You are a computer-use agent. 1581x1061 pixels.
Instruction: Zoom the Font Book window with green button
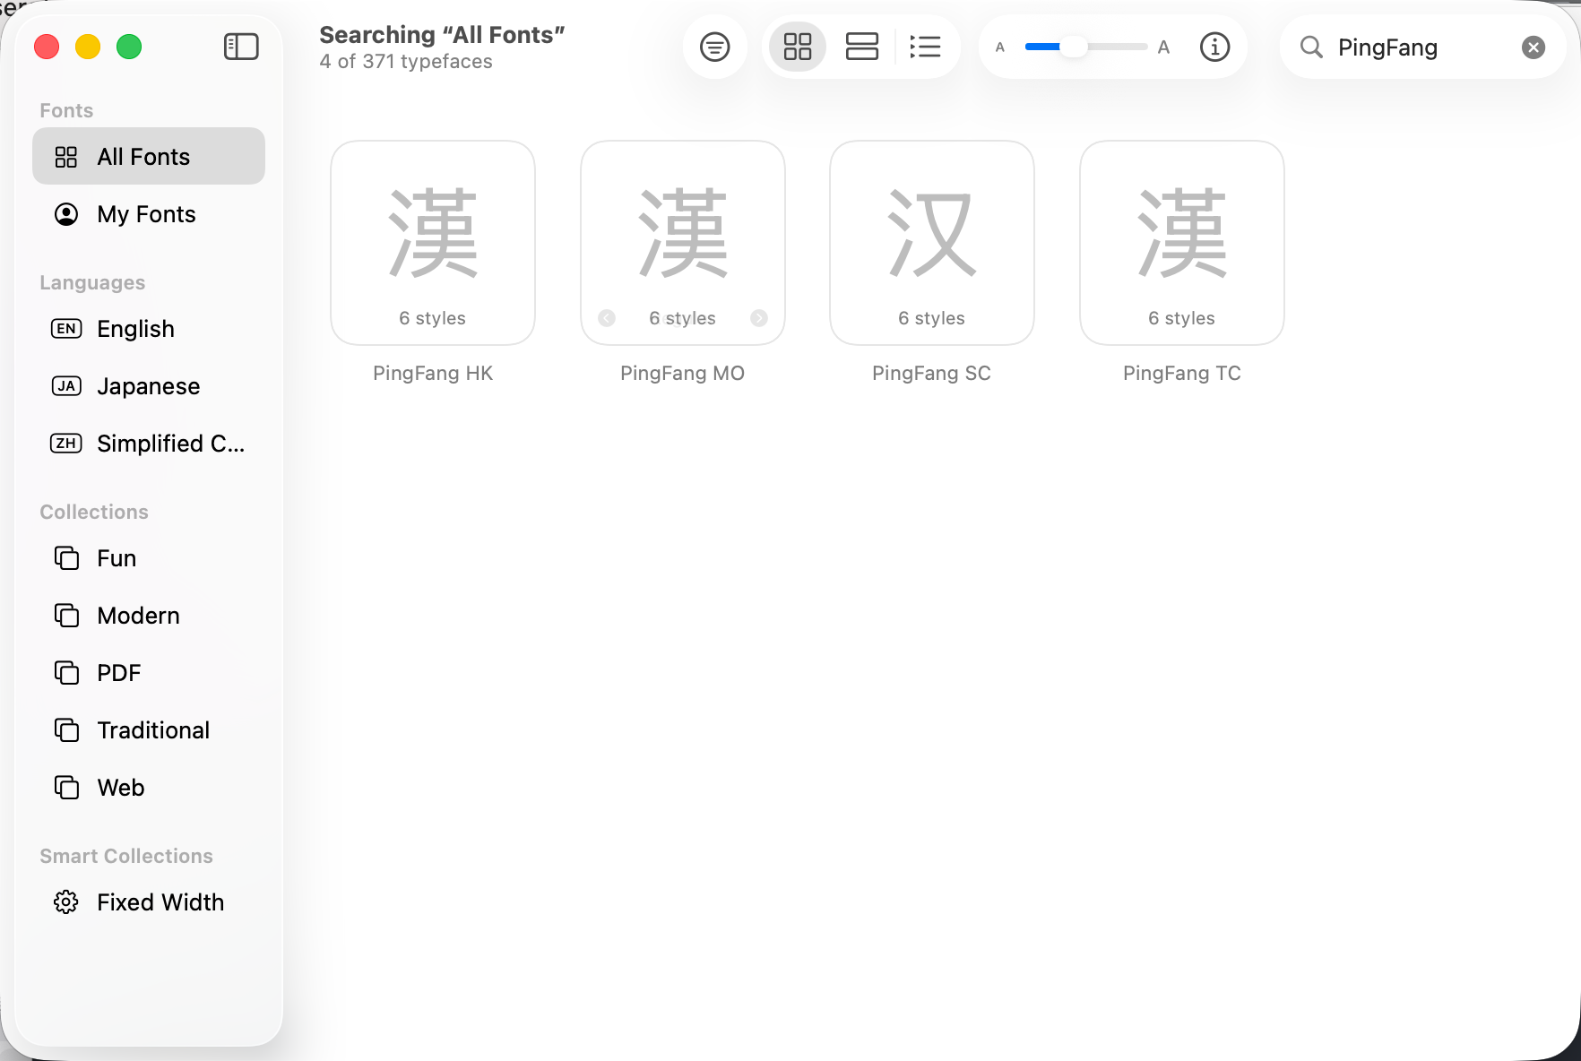129,47
